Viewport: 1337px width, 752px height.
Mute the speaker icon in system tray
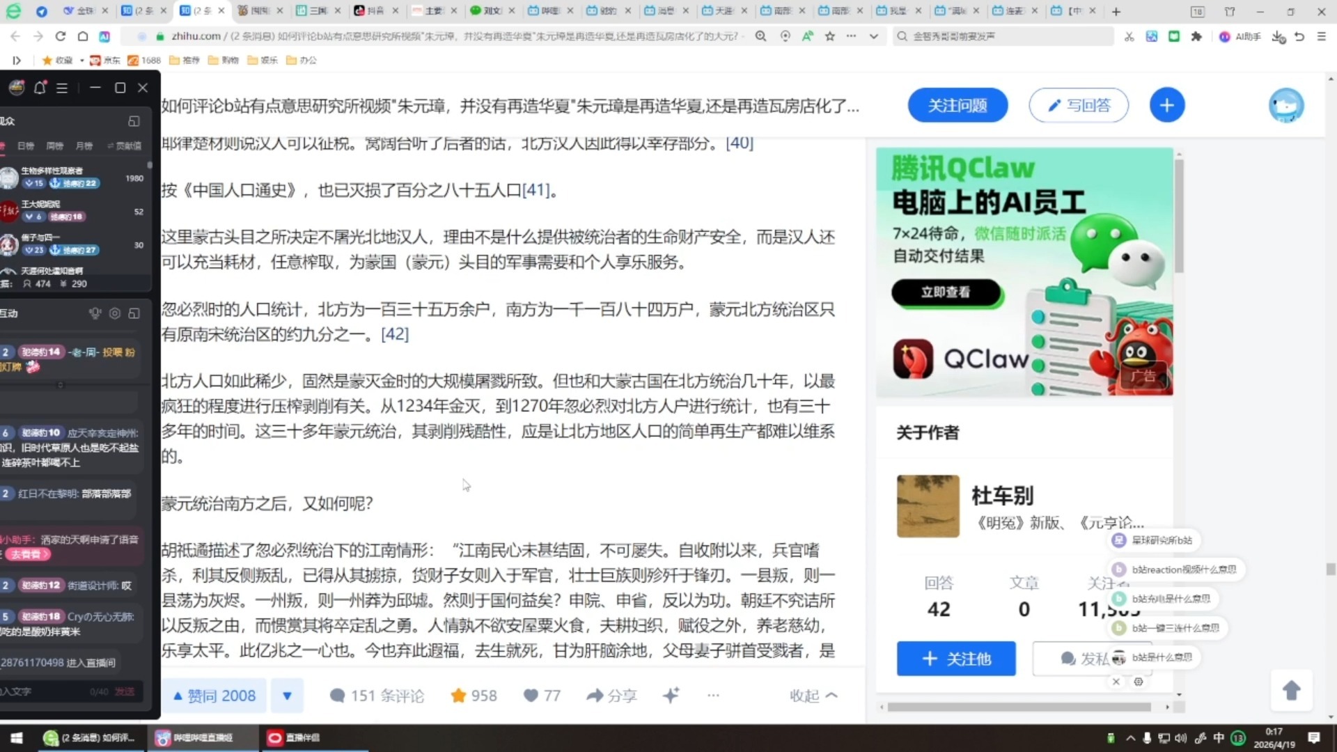[x=1181, y=738]
